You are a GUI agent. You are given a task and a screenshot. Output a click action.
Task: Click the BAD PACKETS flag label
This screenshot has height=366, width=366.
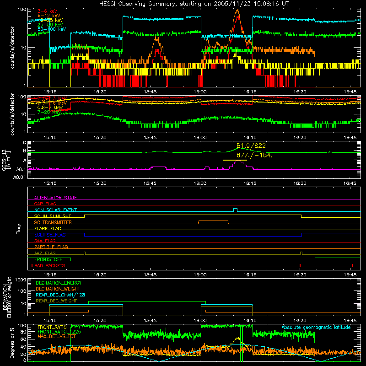50,266
